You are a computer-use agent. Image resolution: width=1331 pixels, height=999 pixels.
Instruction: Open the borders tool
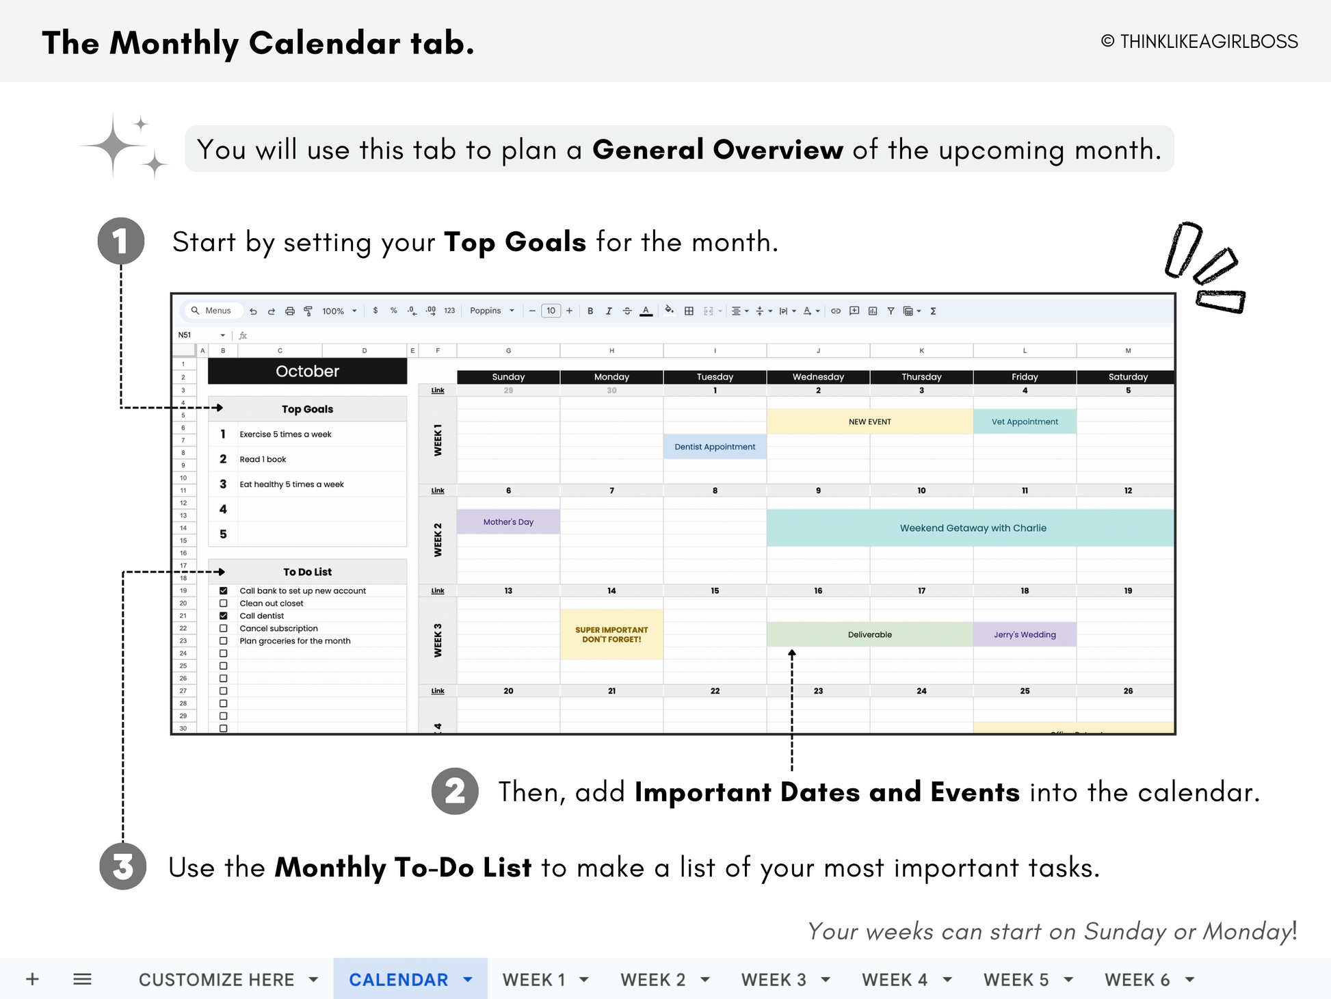[689, 311]
